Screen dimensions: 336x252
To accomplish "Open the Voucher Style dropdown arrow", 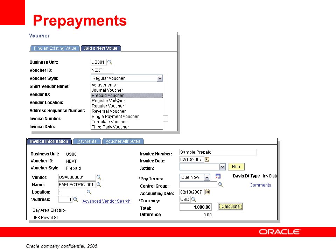I will (x=160, y=78).
